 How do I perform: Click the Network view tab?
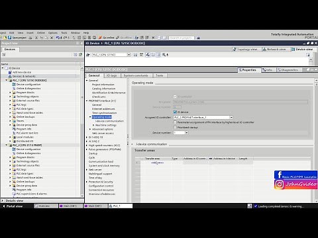[274, 50]
